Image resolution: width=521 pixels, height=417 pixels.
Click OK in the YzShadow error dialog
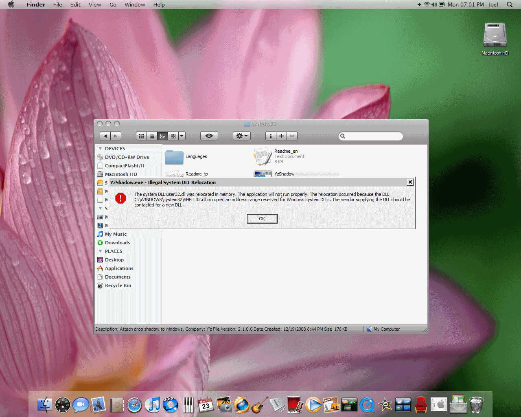tap(262, 219)
